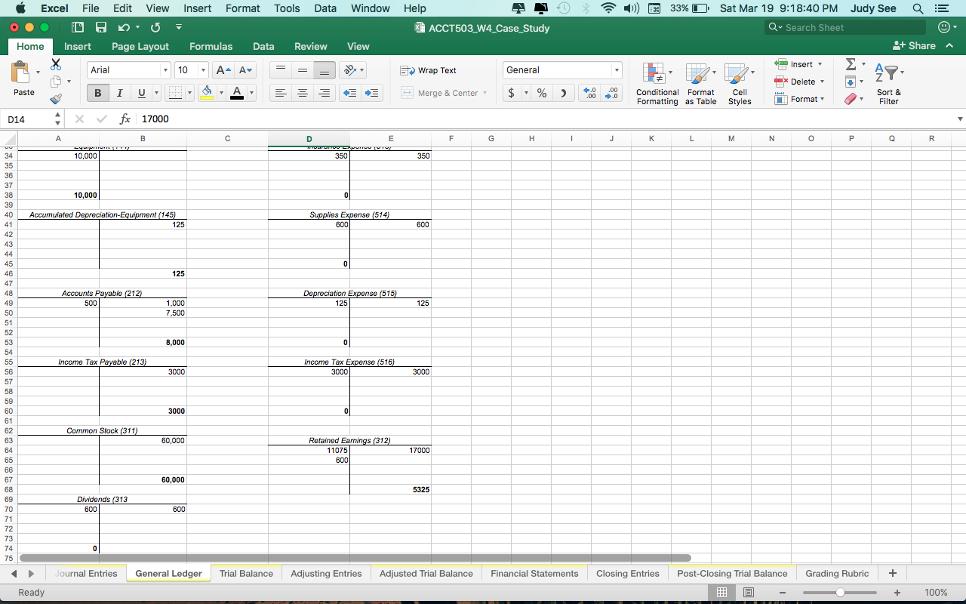Click the Fill down-arrow icon below AutoSum

click(851, 82)
